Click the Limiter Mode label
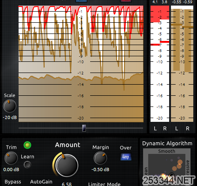Screen dimensions: 197x186 pos(105,184)
